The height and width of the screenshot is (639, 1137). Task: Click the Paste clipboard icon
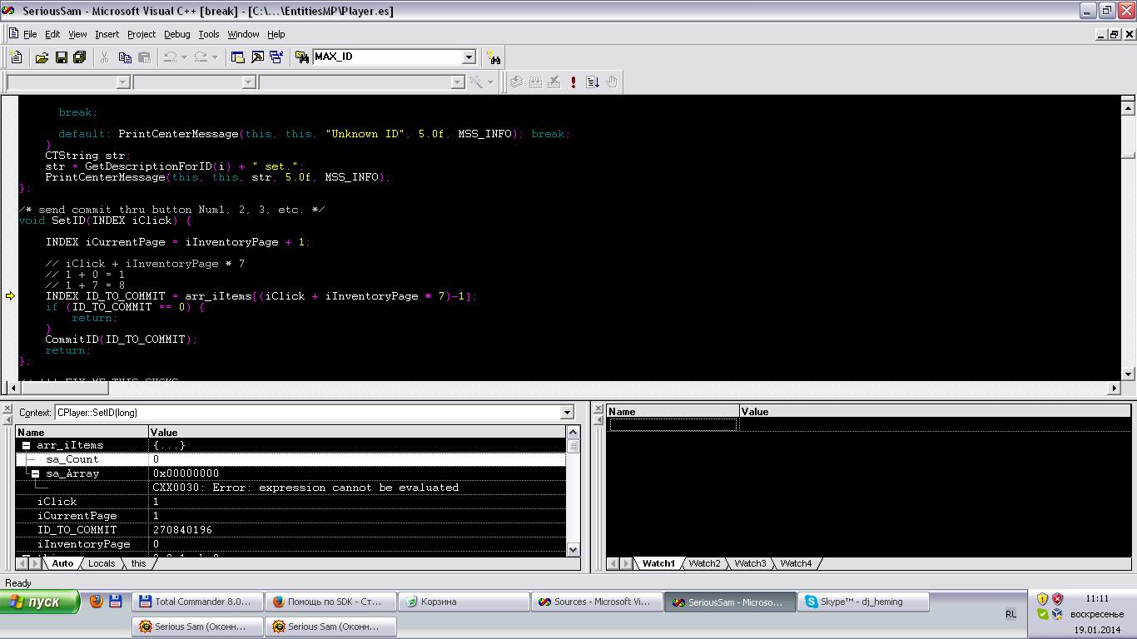point(144,57)
